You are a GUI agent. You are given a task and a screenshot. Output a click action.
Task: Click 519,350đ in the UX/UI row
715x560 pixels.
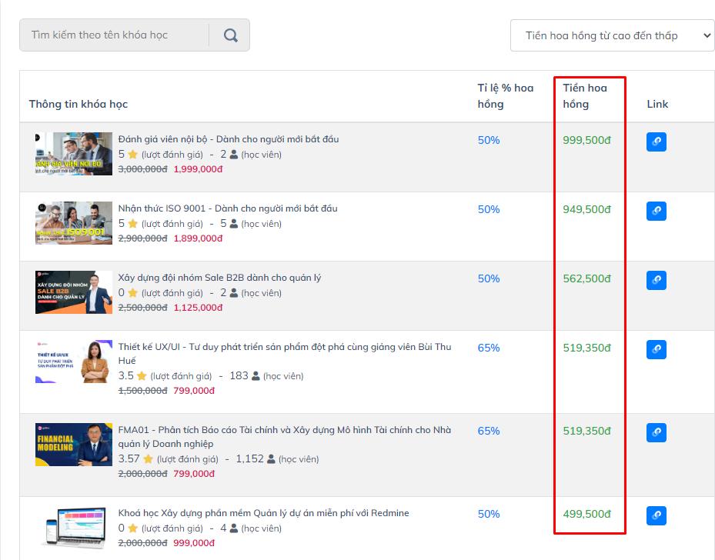coord(587,348)
